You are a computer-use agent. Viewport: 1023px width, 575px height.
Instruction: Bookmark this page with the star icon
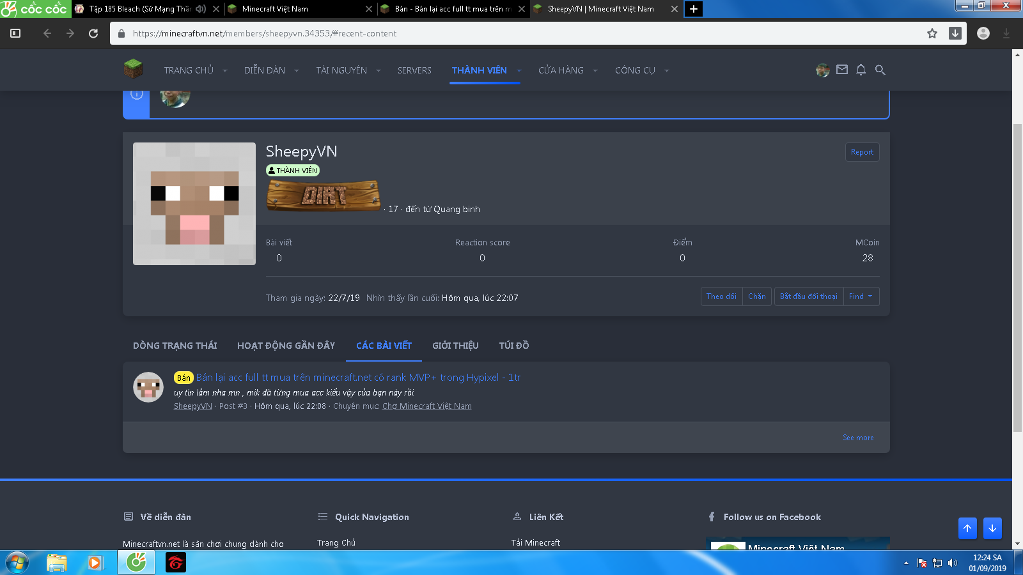coord(932,33)
